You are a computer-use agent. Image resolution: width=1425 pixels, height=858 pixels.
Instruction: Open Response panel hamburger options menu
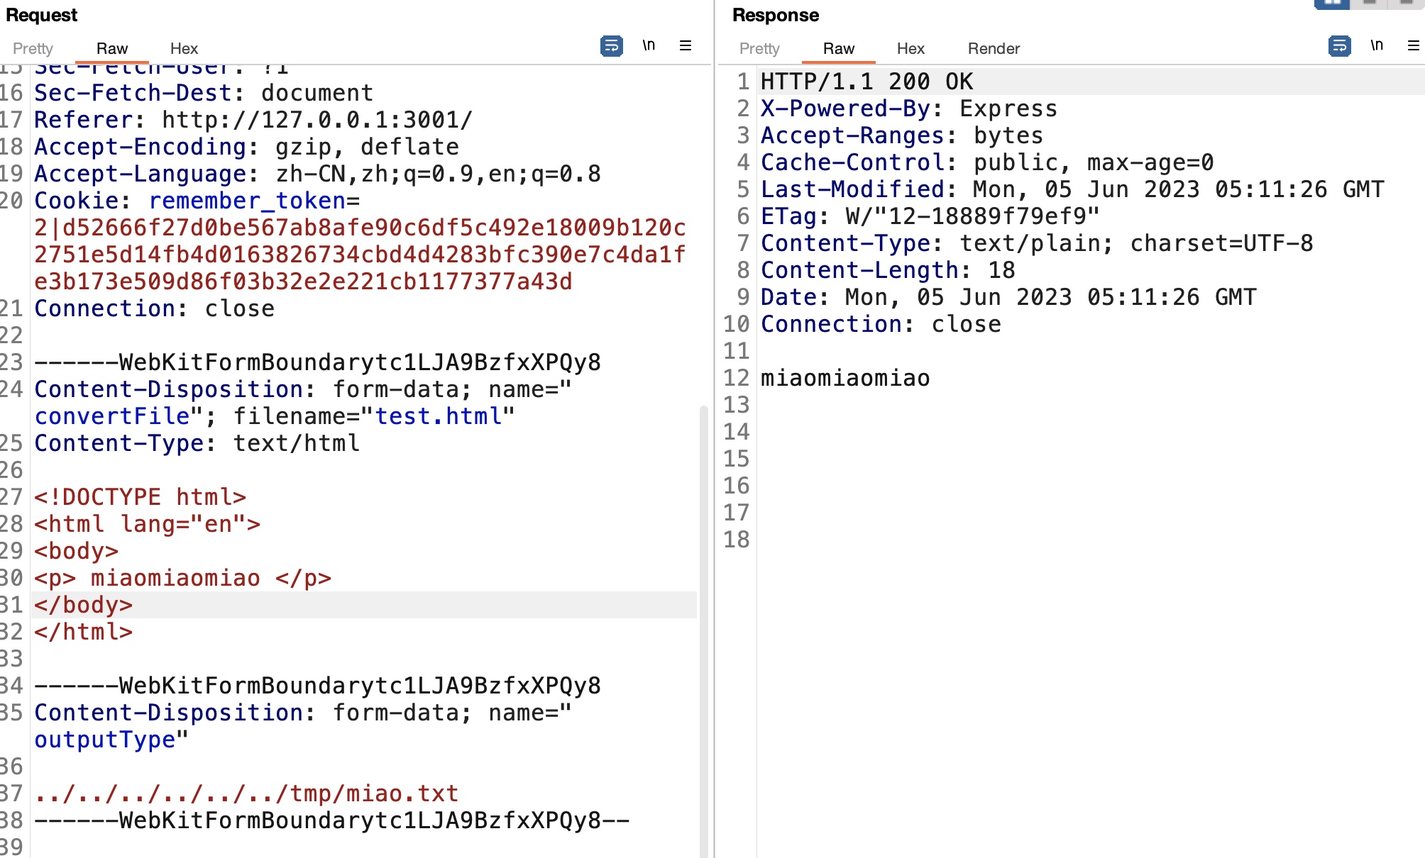[1413, 46]
